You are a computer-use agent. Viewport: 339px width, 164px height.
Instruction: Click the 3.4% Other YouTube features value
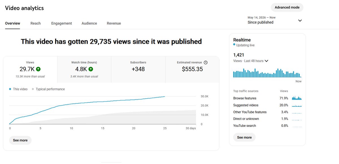pos(285,112)
